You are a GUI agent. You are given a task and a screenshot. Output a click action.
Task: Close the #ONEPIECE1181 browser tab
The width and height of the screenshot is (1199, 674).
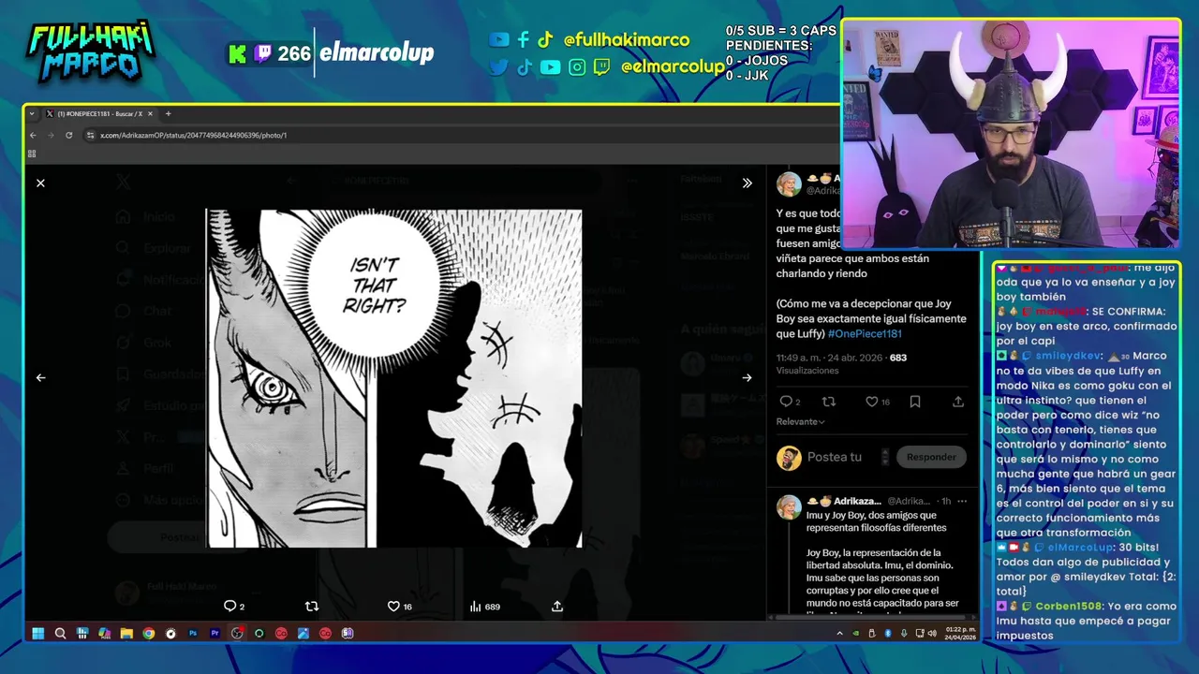150,113
